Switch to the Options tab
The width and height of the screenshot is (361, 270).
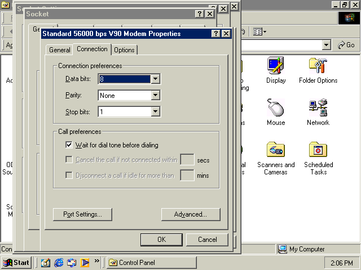point(124,50)
